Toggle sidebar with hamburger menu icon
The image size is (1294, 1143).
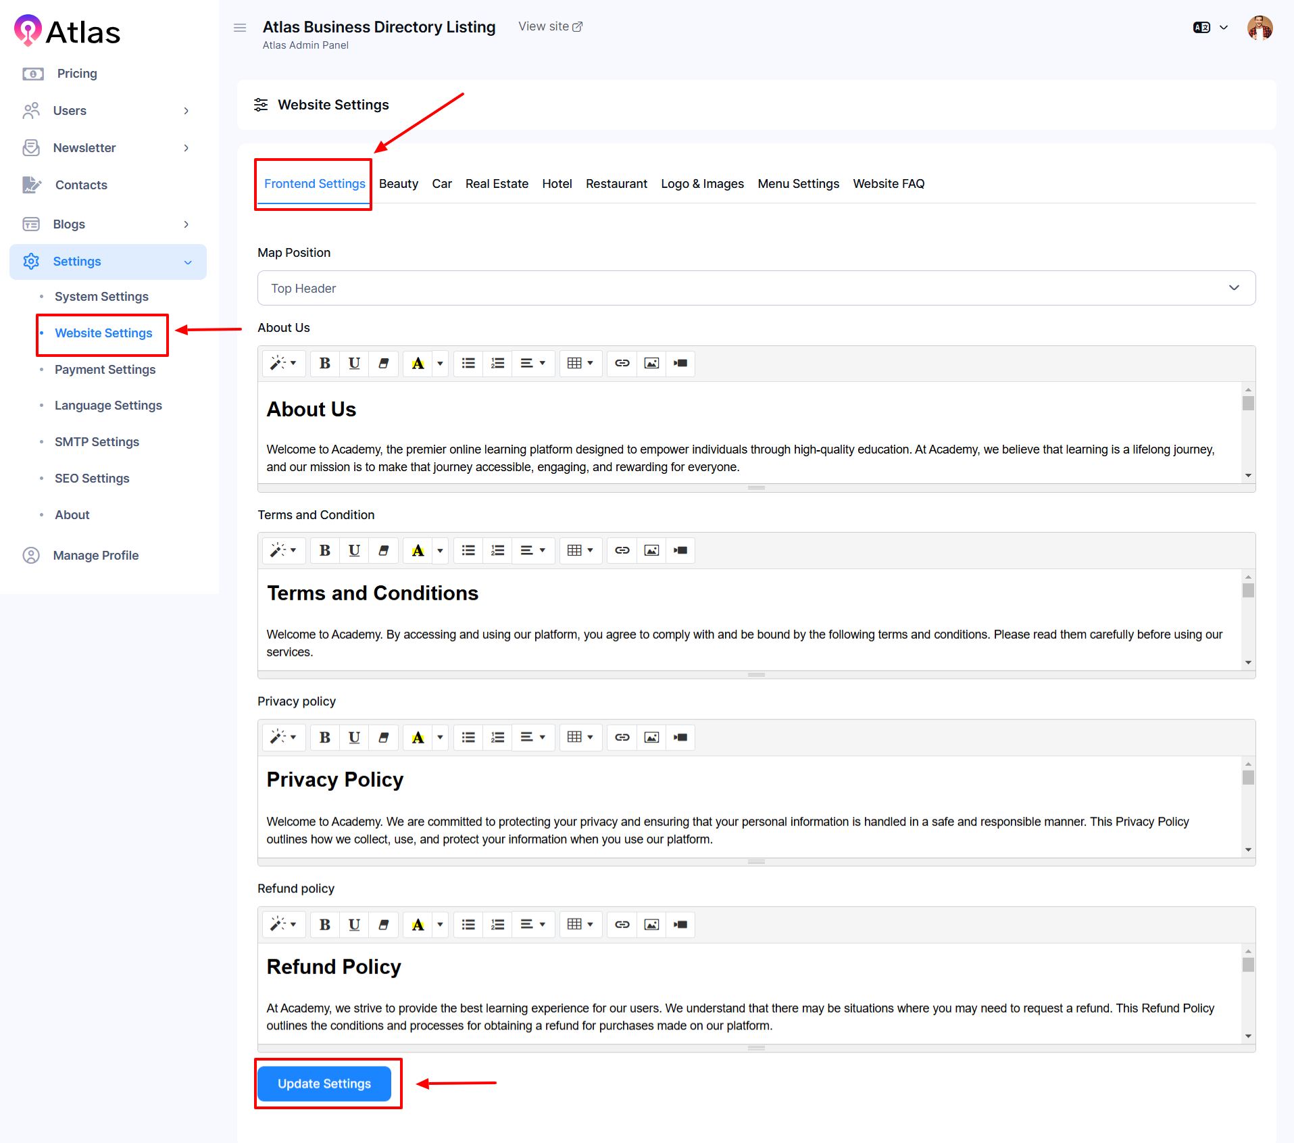click(240, 28)
